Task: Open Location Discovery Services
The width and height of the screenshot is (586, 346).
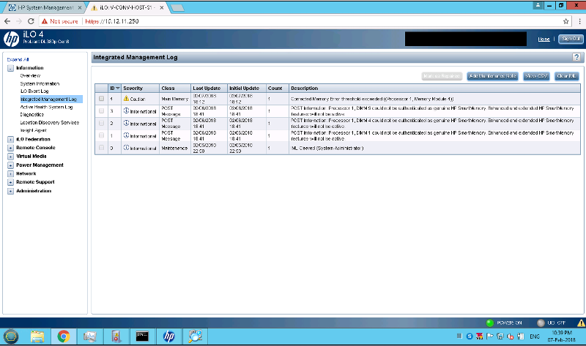Action: 49,122
